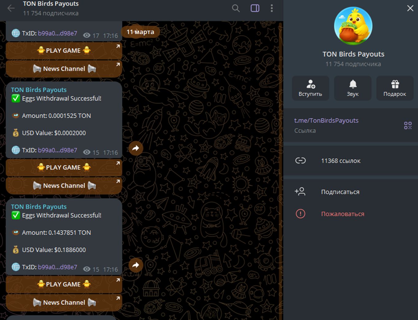Image resolution: width=418 pixels, height=320 pixels.
Task: Click the red warning icon beside Пожаловаться
Action: [x=301, y=214]
